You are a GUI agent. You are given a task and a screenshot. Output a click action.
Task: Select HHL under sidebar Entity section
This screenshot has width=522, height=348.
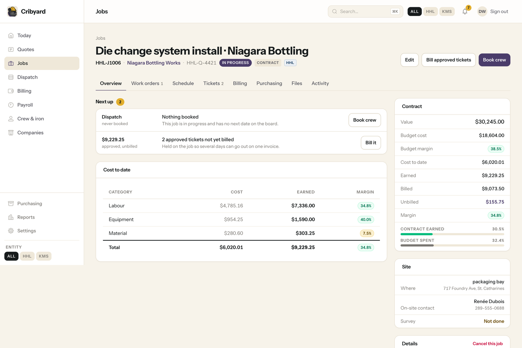point(27,256)
